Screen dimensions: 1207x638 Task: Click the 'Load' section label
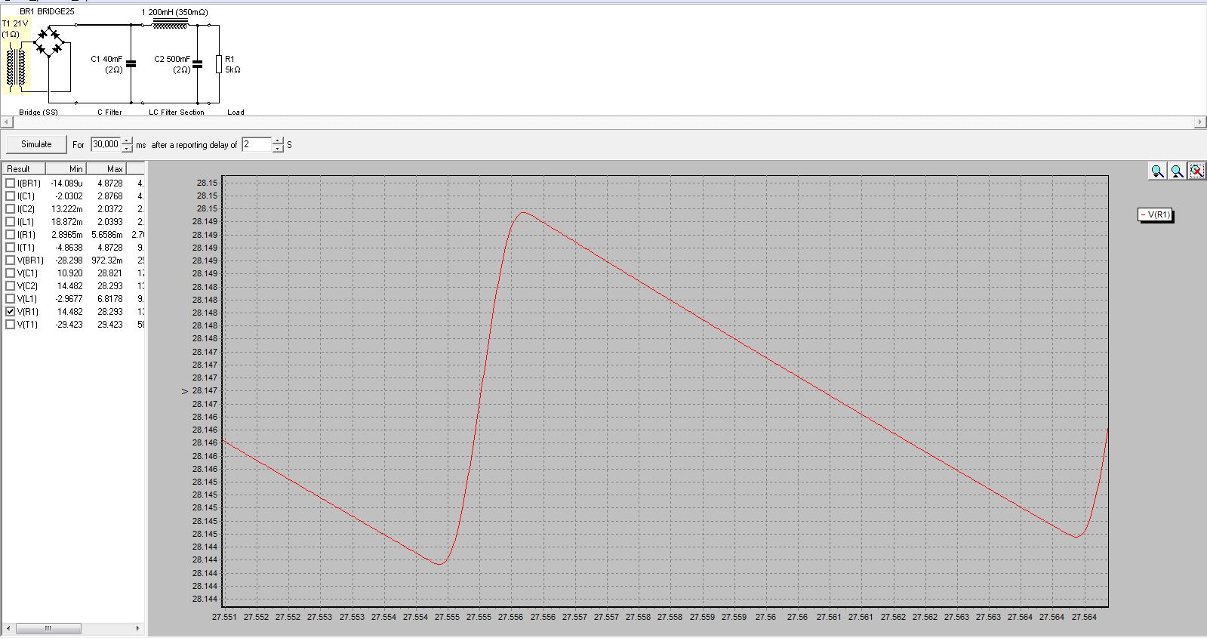tap(236, 112)
